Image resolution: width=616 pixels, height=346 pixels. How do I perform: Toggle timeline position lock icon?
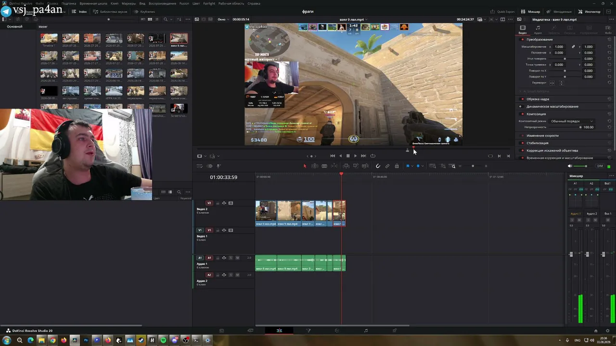coord(397,166)
